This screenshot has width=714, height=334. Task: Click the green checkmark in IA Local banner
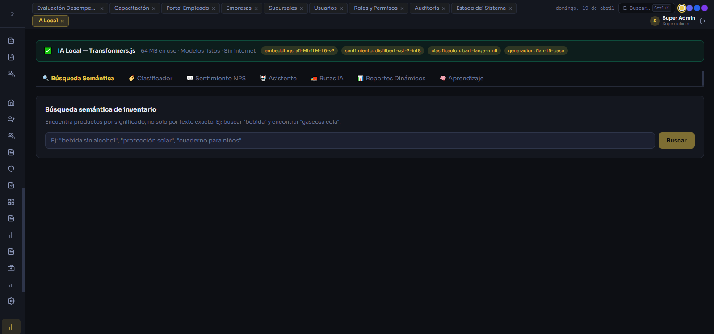point(48,51)
